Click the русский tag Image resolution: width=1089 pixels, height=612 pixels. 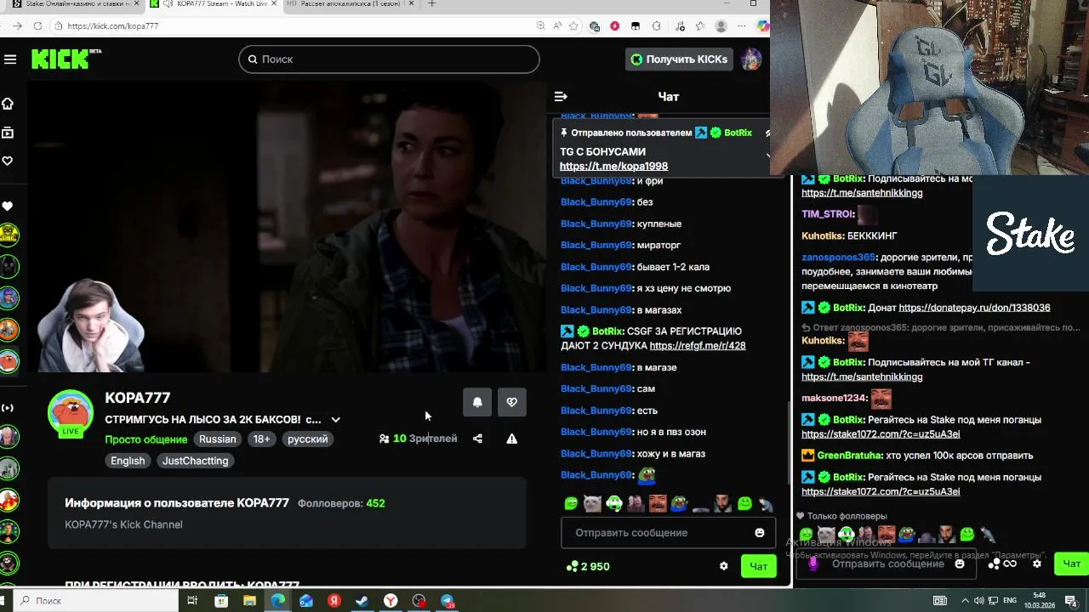[x=307, y=439]
